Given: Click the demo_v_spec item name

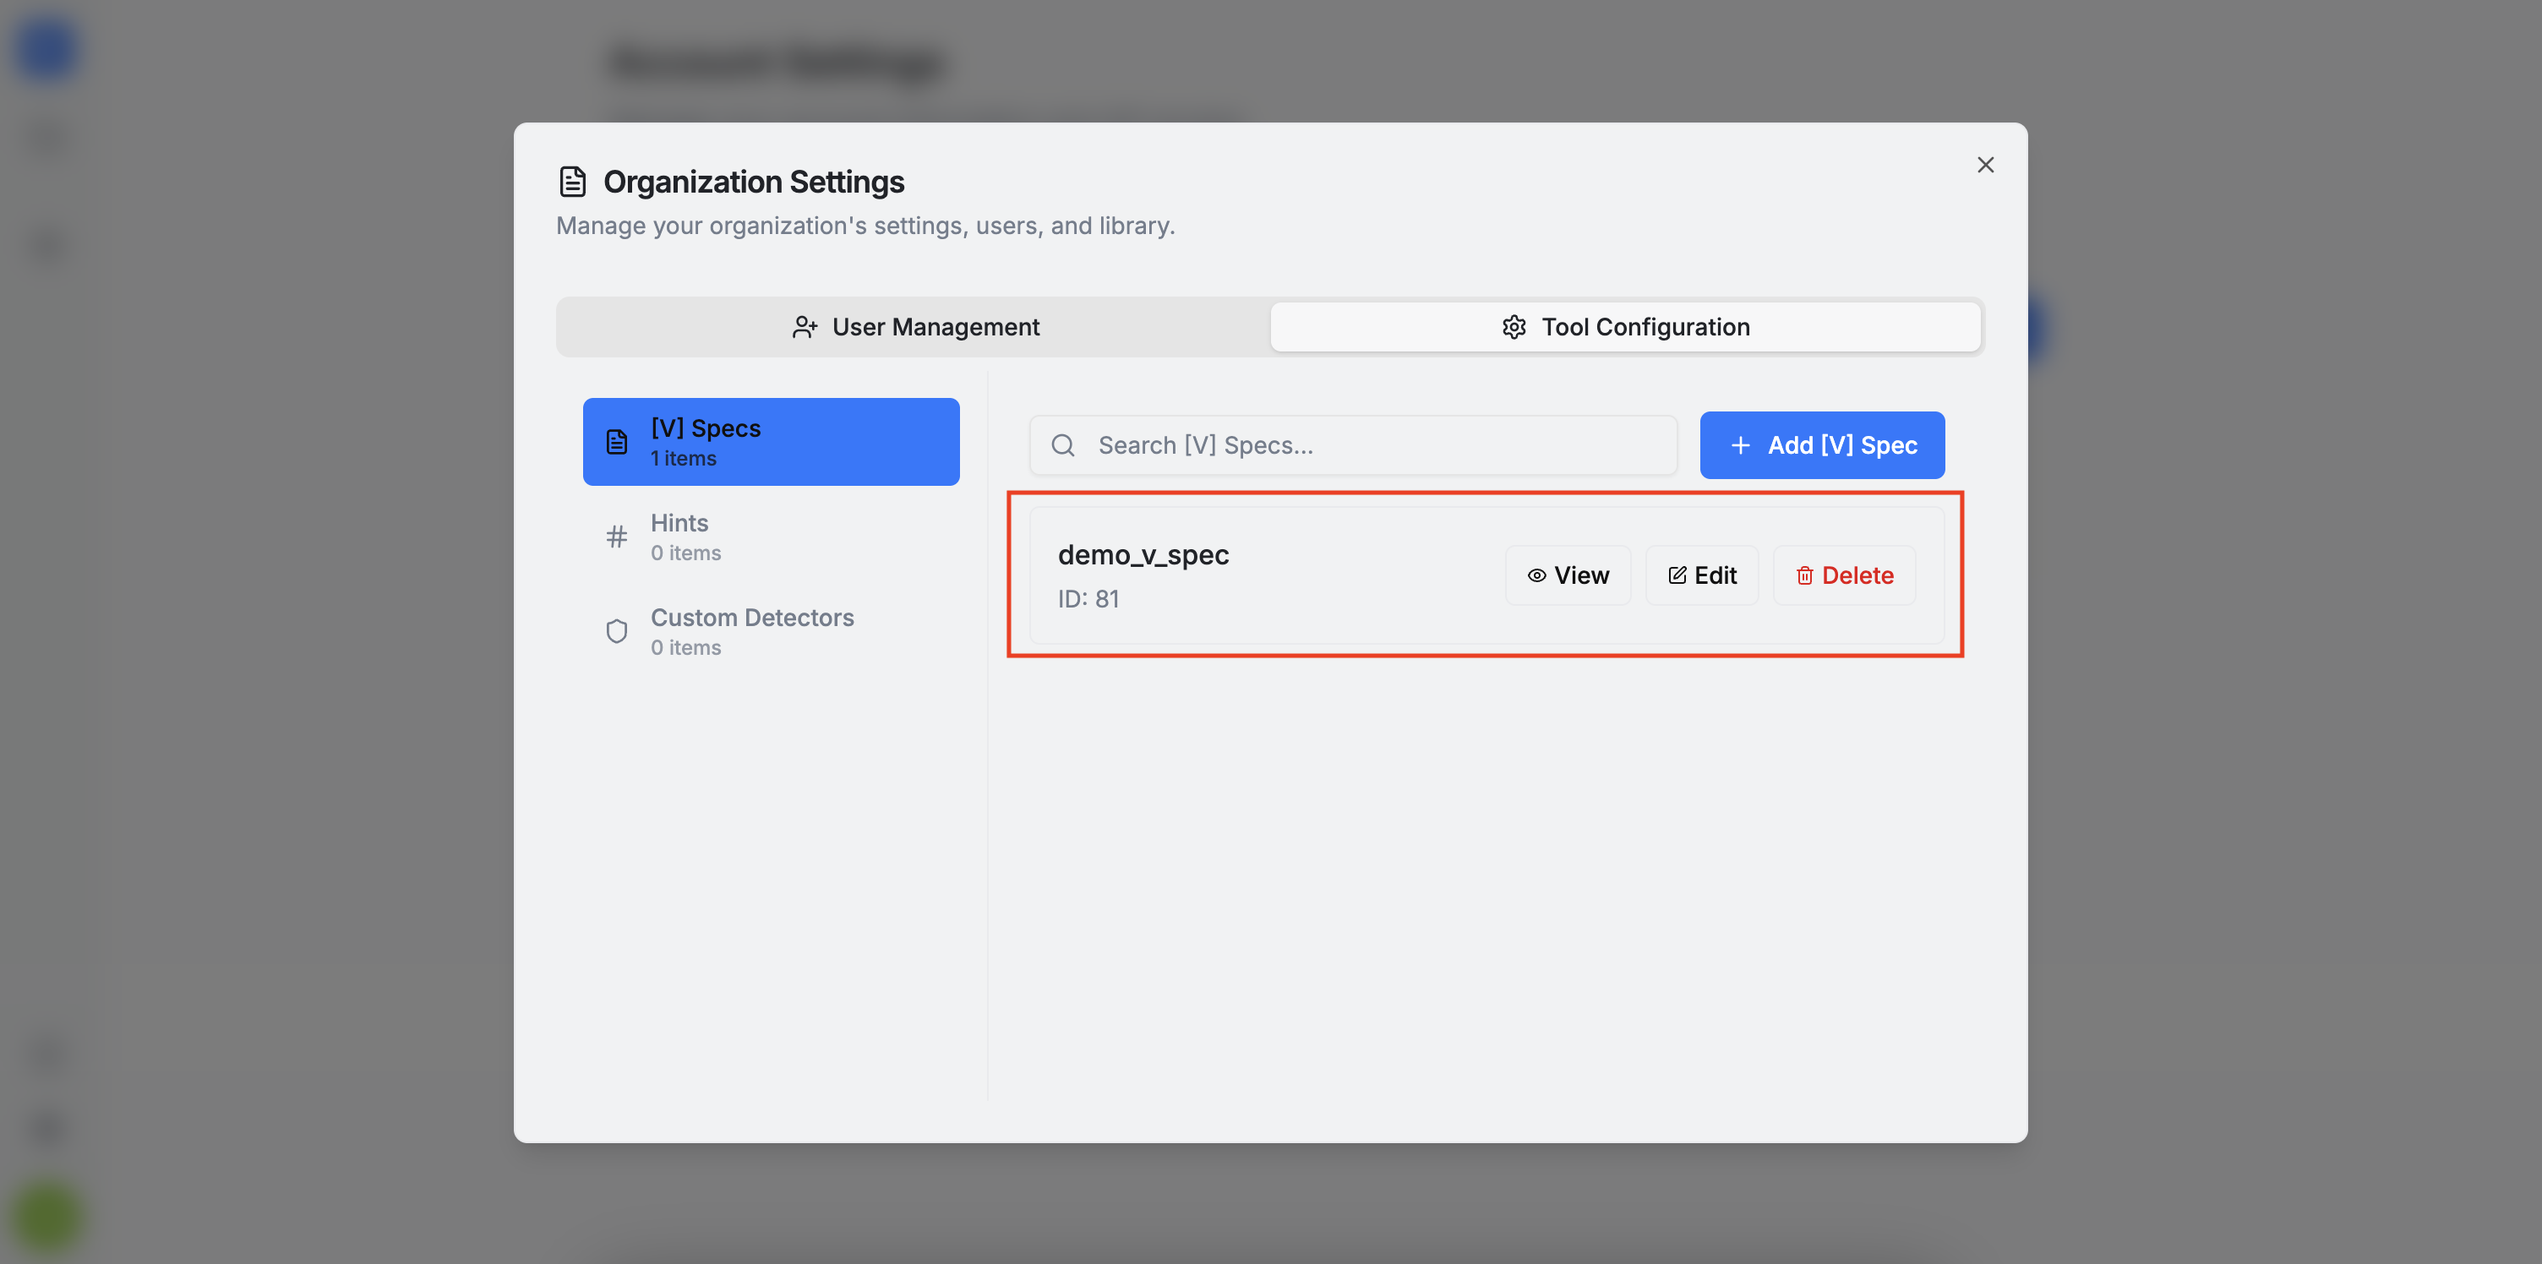Looking at the screenshot, I should 1143,554.
